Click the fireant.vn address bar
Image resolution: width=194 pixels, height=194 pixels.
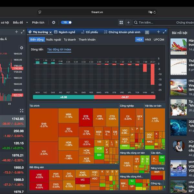(97, 12)
